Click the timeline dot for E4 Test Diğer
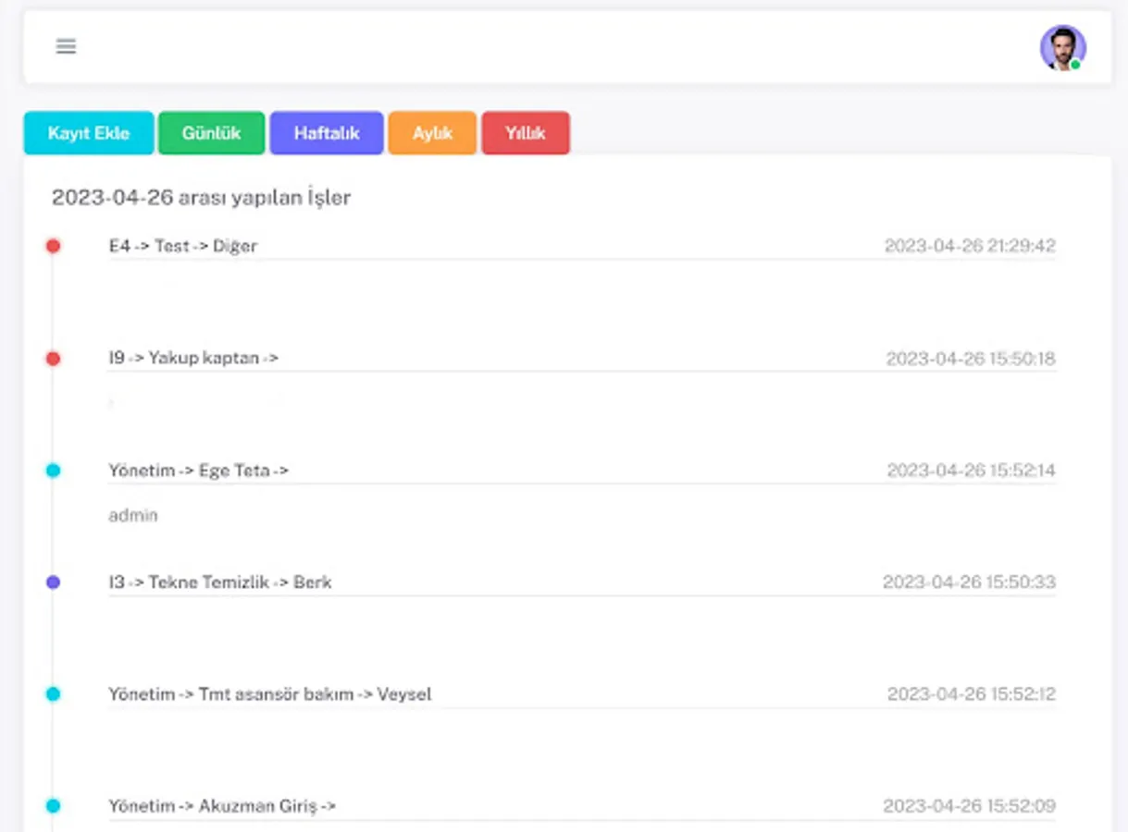Viewport: 1128px width, 832px height. 53,246
